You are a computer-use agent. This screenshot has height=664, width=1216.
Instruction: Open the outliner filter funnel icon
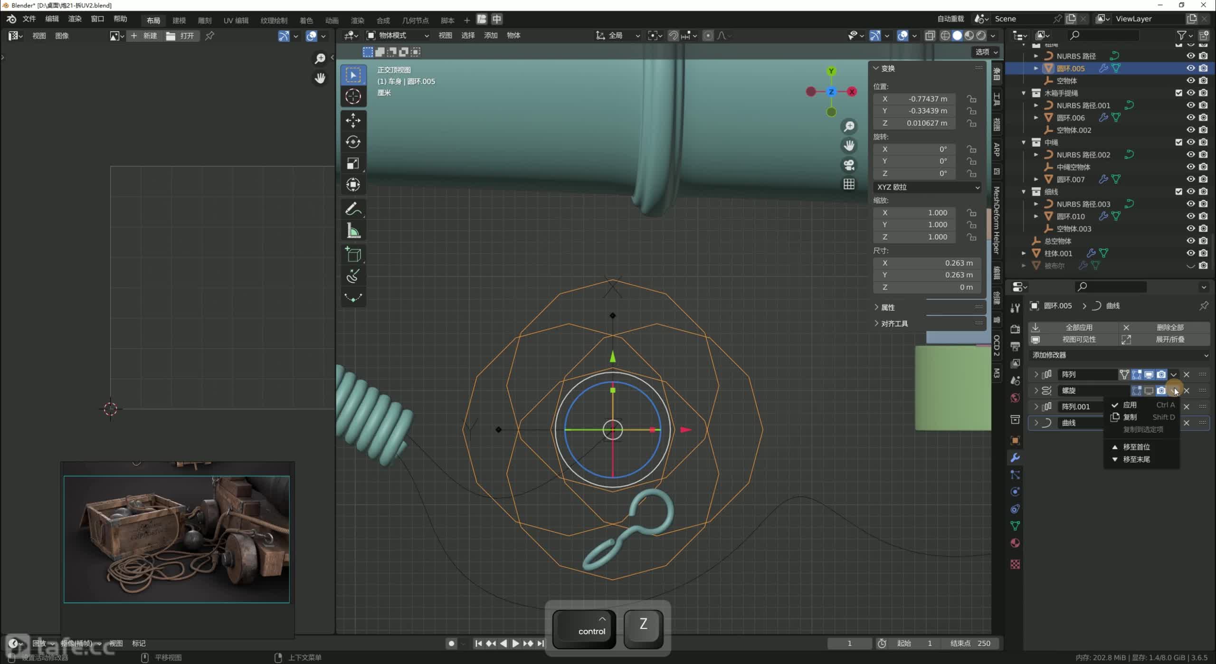pos(1182,35)
